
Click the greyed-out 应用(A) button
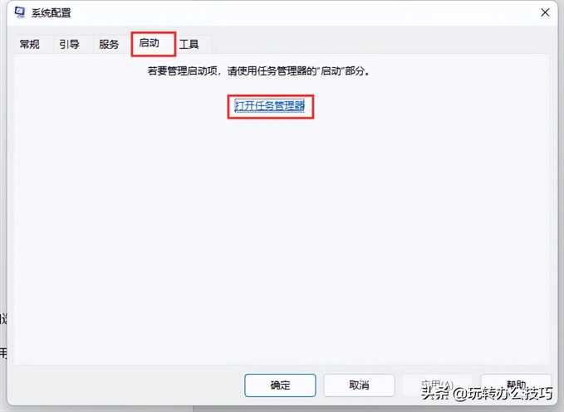pos(437,385)
